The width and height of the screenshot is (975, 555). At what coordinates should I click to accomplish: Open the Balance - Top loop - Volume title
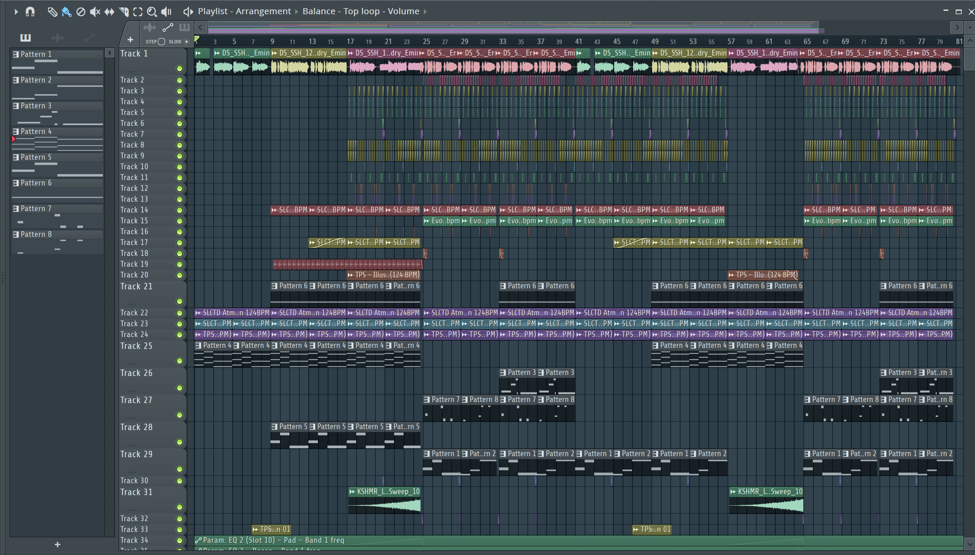point(361,12)
